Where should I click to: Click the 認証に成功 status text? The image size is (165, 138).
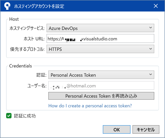click(x=25, y=116)
